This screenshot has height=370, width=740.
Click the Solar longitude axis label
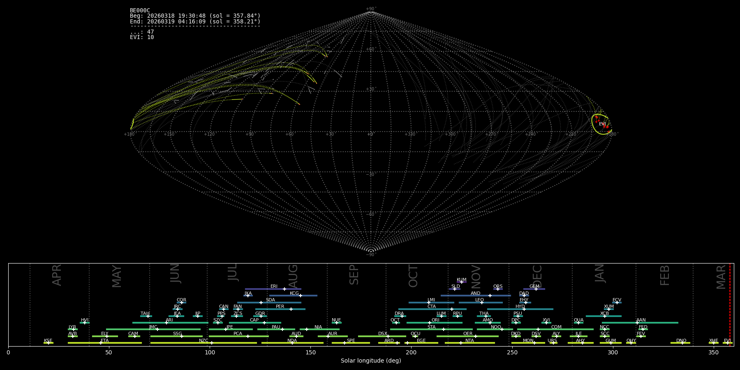(x=371, y=361)
